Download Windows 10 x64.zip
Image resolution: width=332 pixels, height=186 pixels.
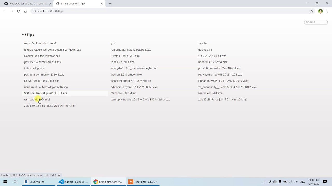click(124, 93)
